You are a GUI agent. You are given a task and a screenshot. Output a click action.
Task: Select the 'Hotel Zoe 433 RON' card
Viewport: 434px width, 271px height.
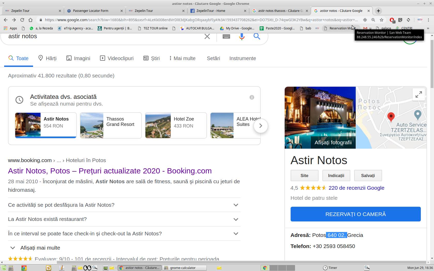[x=176, y=125]
